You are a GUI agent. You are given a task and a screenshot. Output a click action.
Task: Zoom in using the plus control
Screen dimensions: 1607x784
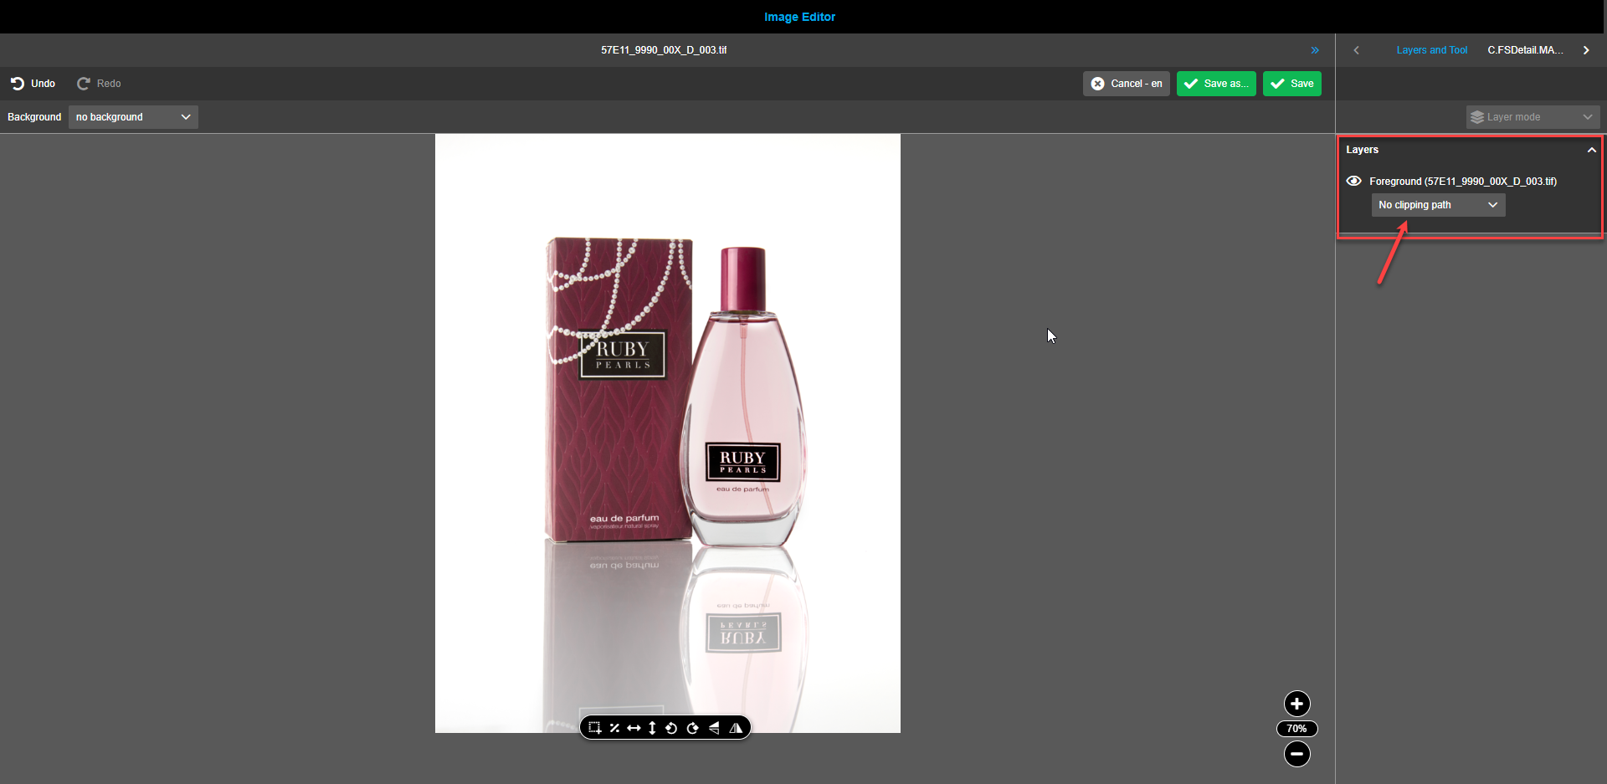(1296, 704)
